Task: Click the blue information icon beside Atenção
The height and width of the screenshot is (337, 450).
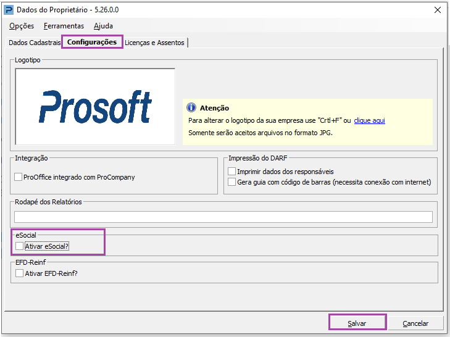Action: 191,107
